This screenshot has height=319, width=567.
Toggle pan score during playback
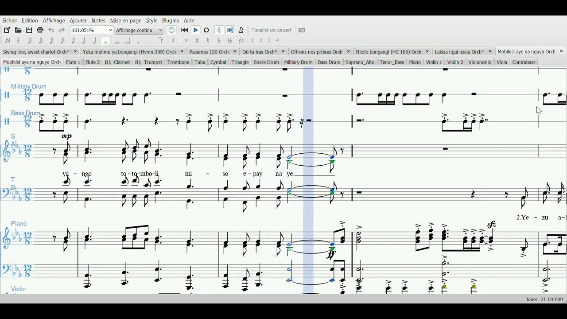click(x=230, y=30)
